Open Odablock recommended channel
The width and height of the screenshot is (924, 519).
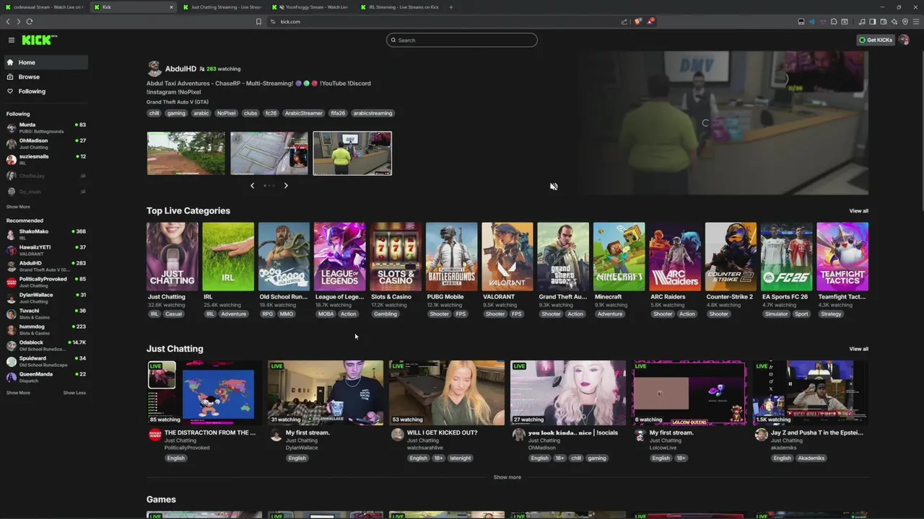(45, 345)
